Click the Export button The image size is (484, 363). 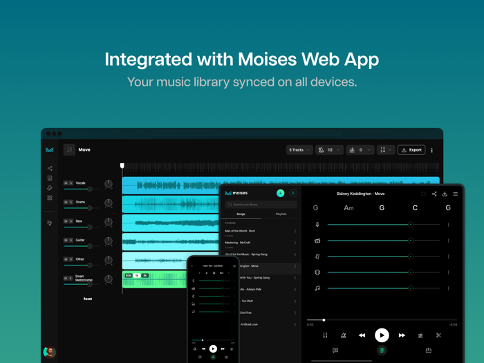click(411, 150)
